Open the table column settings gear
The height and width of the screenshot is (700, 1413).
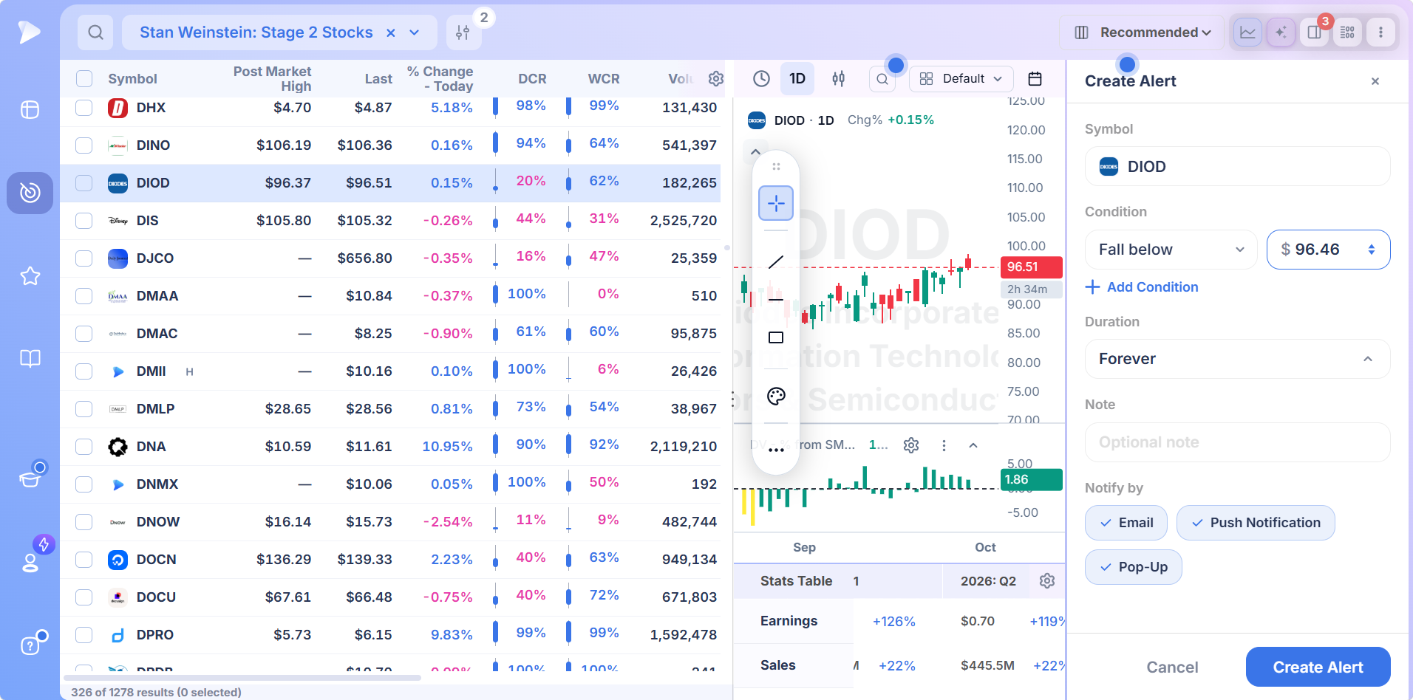(715, 78)
